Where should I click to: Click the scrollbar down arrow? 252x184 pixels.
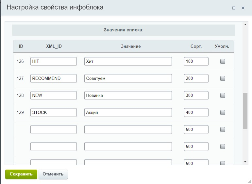[245, 162]
